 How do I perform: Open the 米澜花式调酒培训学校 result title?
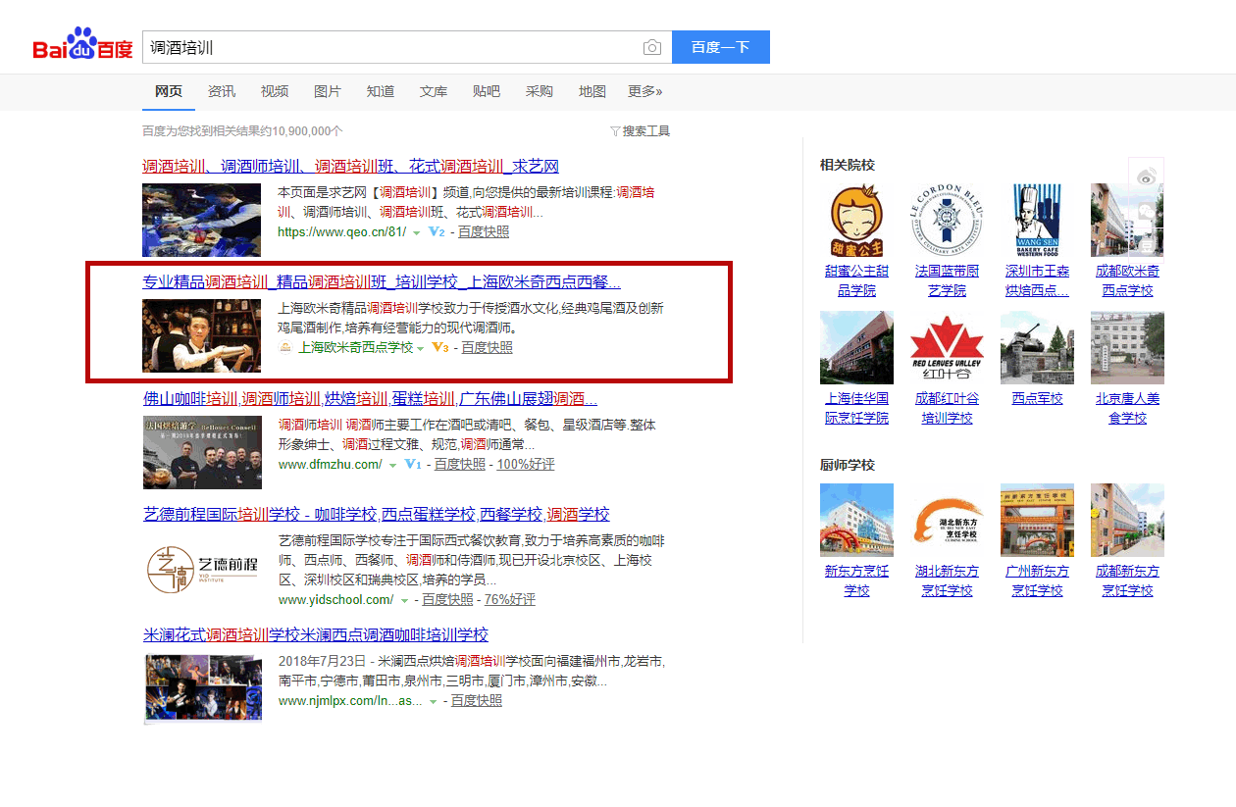(316, 635)
